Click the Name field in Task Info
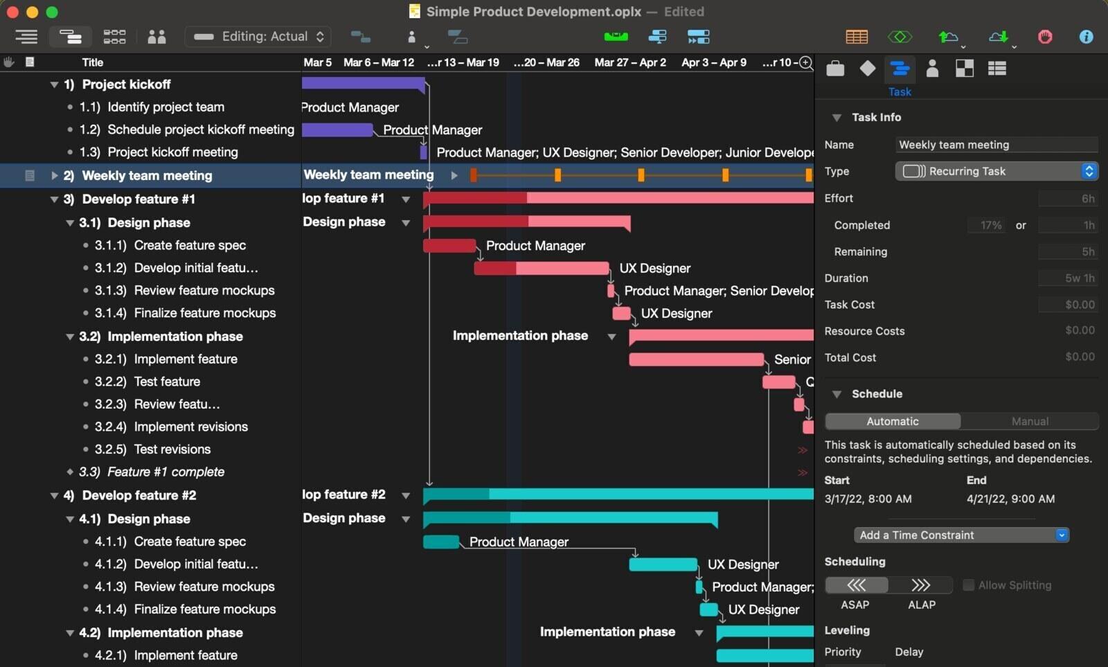Image resolution: width=1108 pixels, height=667 pixels. [997, 145]
